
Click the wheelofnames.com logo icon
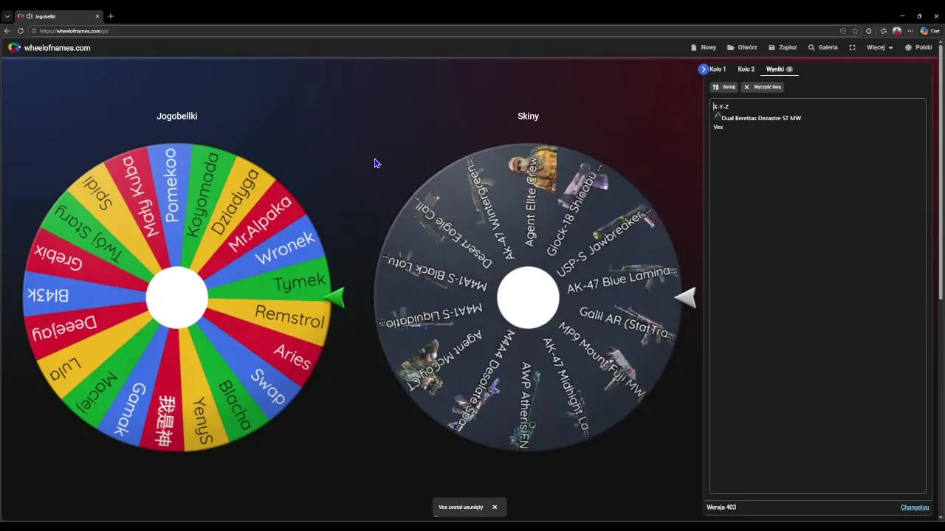(x=14, y=47)
